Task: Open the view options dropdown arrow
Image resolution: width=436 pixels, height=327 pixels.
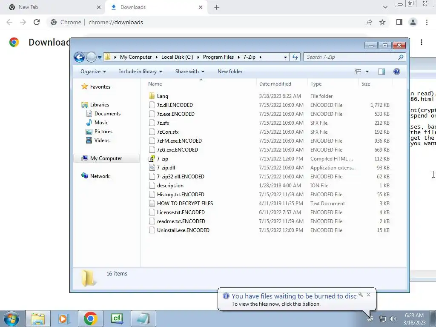Action: pyautogui.click(x=367, y=72)
